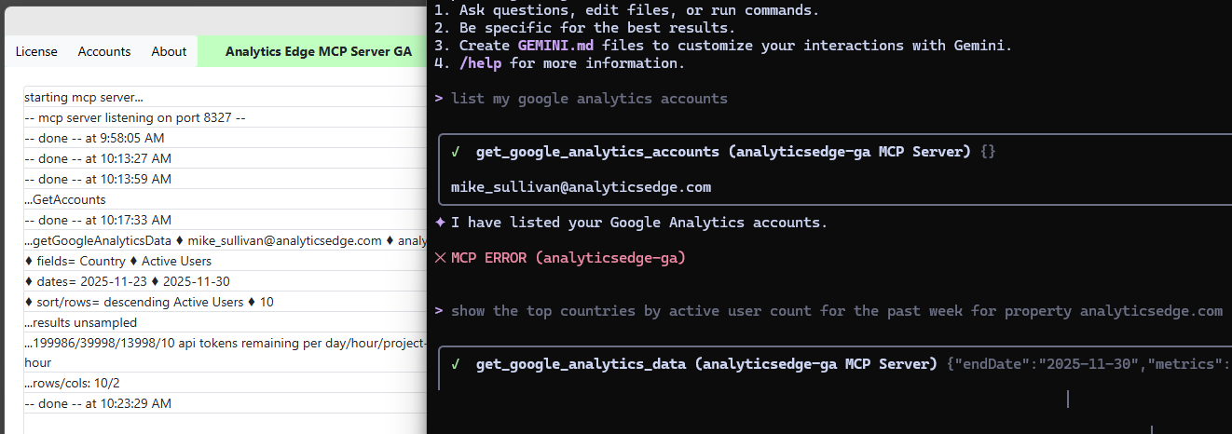Click the green checkmark beside get_google_analytics_data

tap(456, 364)
